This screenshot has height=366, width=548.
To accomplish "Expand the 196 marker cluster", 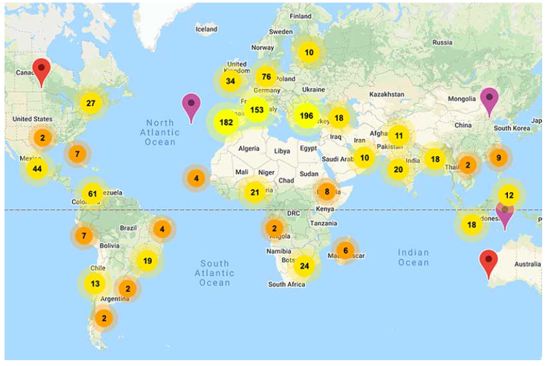I will pyautogui.click(x=306, y=116).
